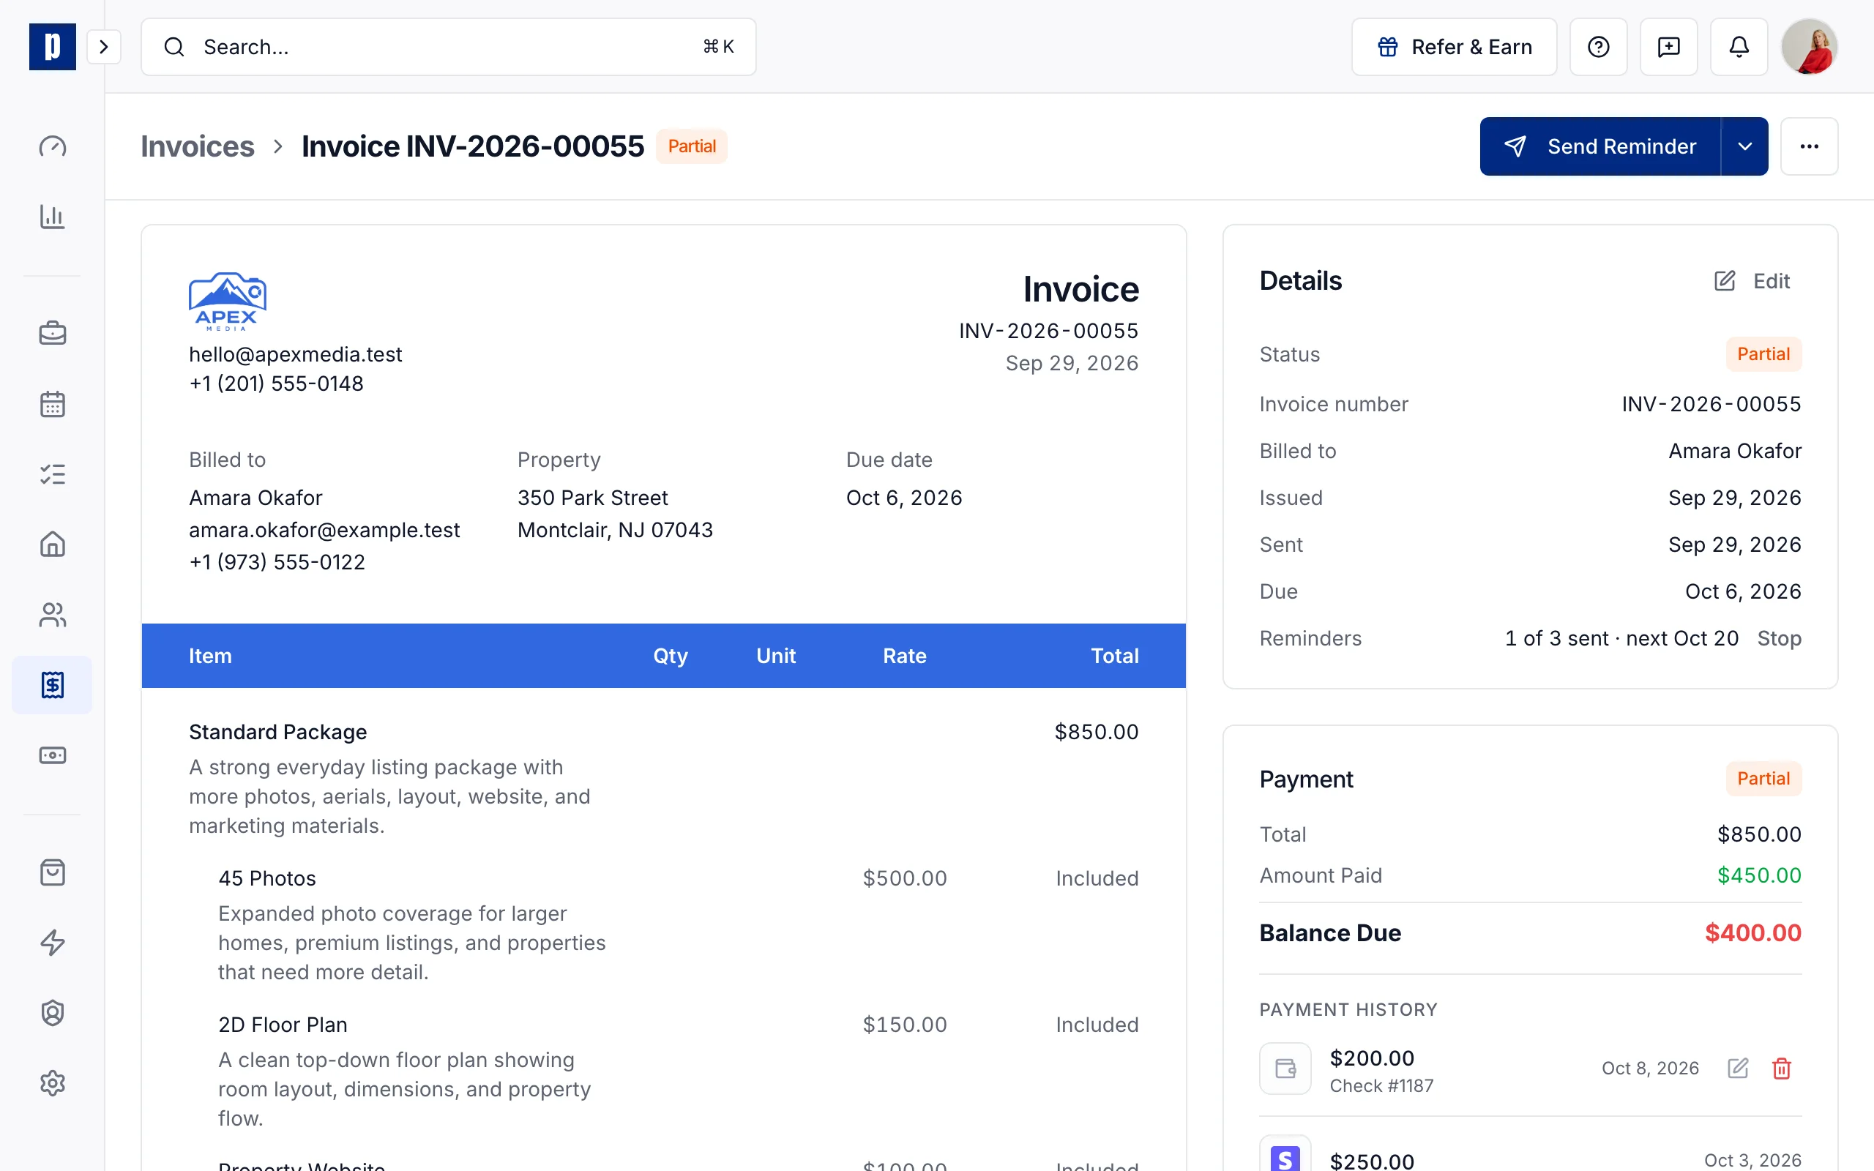Click the Balance Due $400.00 amount
This screenshot has height=1171, width=1874.
point(1752,932)
